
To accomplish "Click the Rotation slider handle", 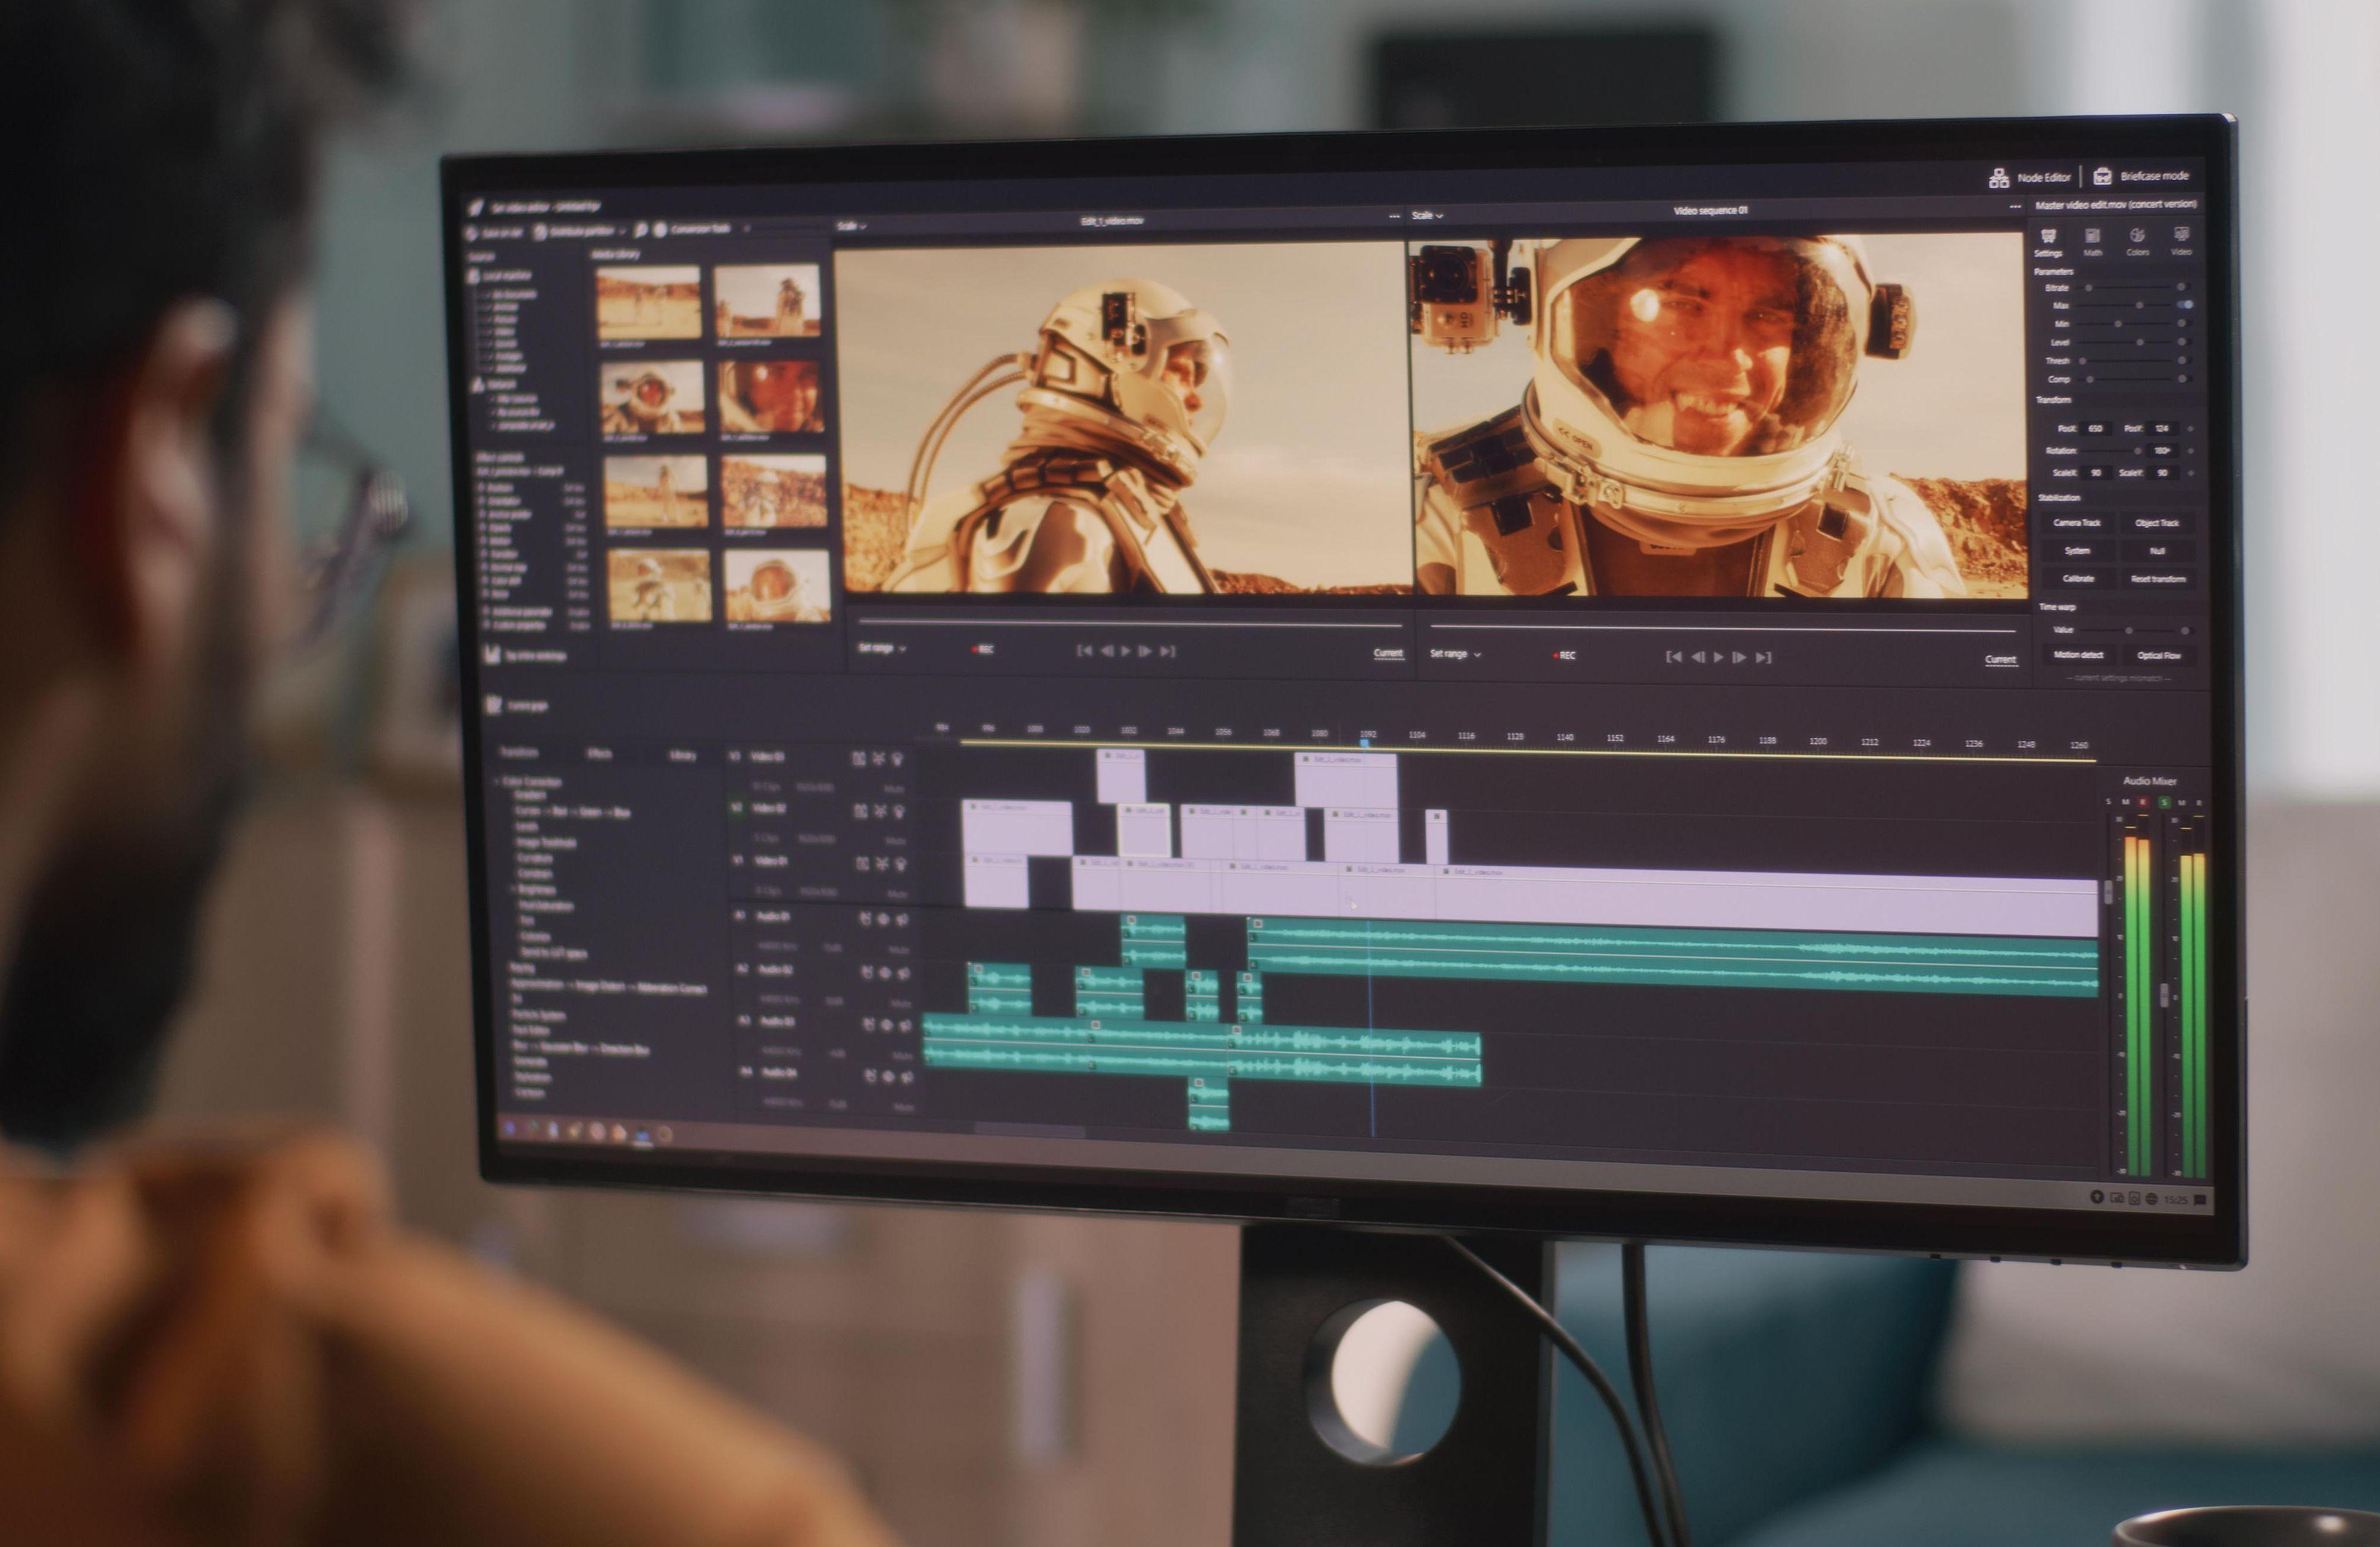I will pos(2137,451).
